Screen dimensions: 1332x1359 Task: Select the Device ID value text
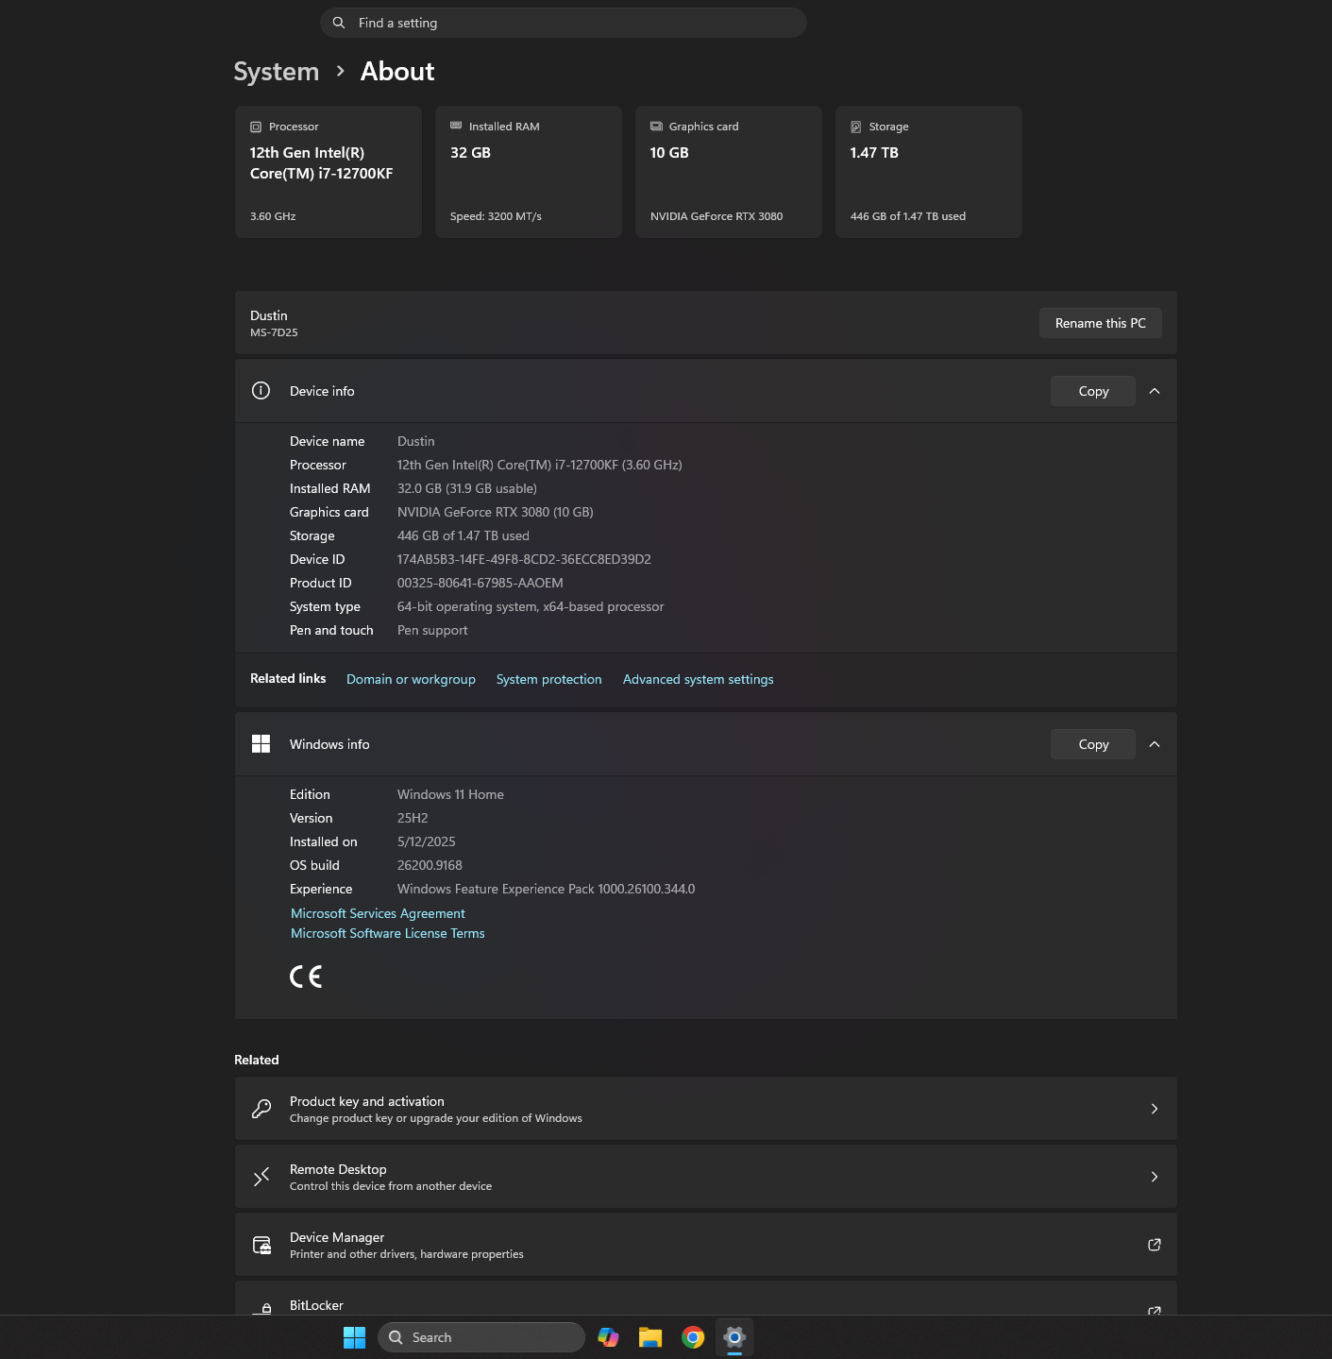tap(524, 559)
